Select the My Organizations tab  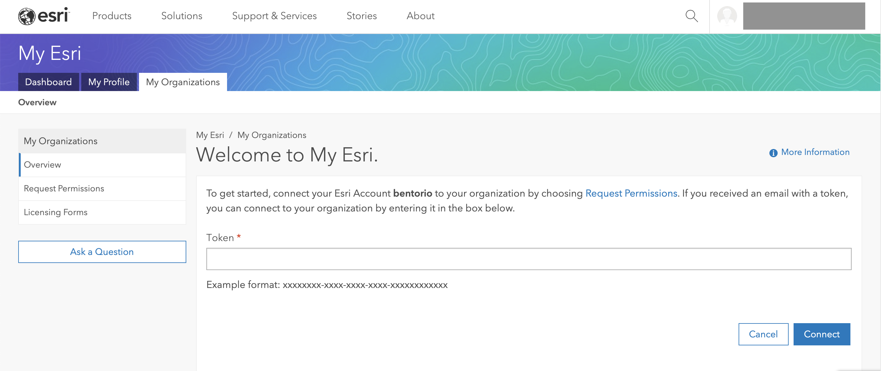tap(183, 82)
